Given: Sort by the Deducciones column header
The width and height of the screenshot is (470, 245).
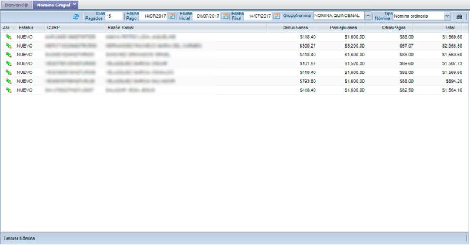Looking at the screenshot, I should pyautogui.click(x=294, y=28).
